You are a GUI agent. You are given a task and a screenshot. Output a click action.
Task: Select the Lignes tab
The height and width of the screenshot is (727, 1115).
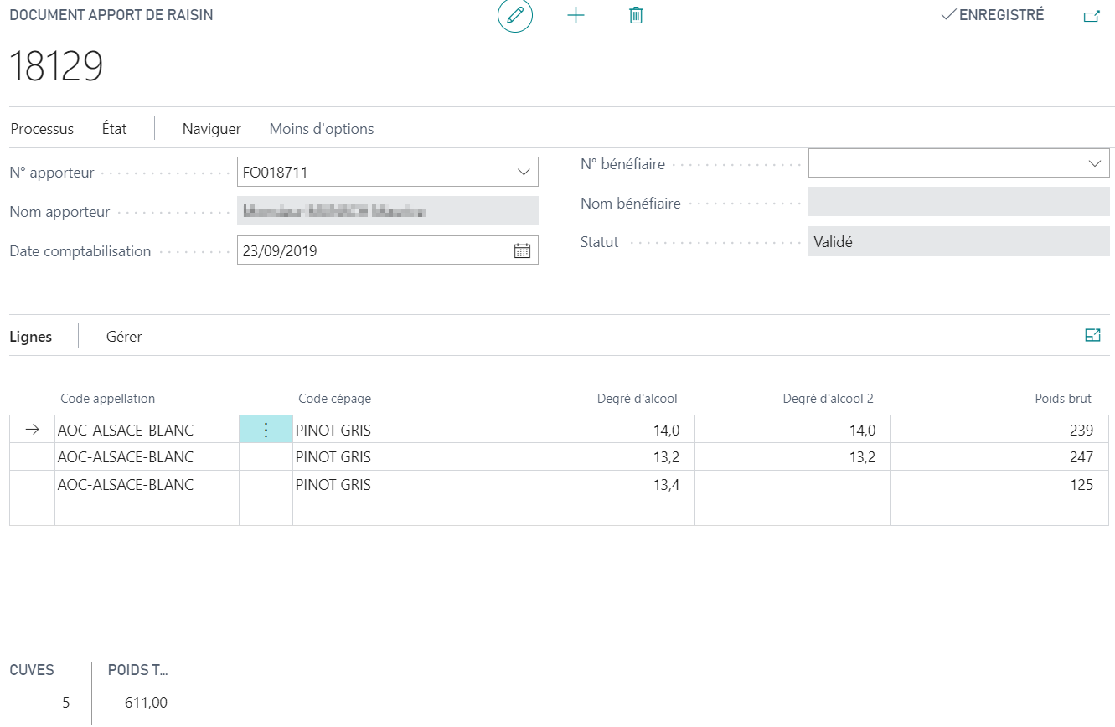31,337
